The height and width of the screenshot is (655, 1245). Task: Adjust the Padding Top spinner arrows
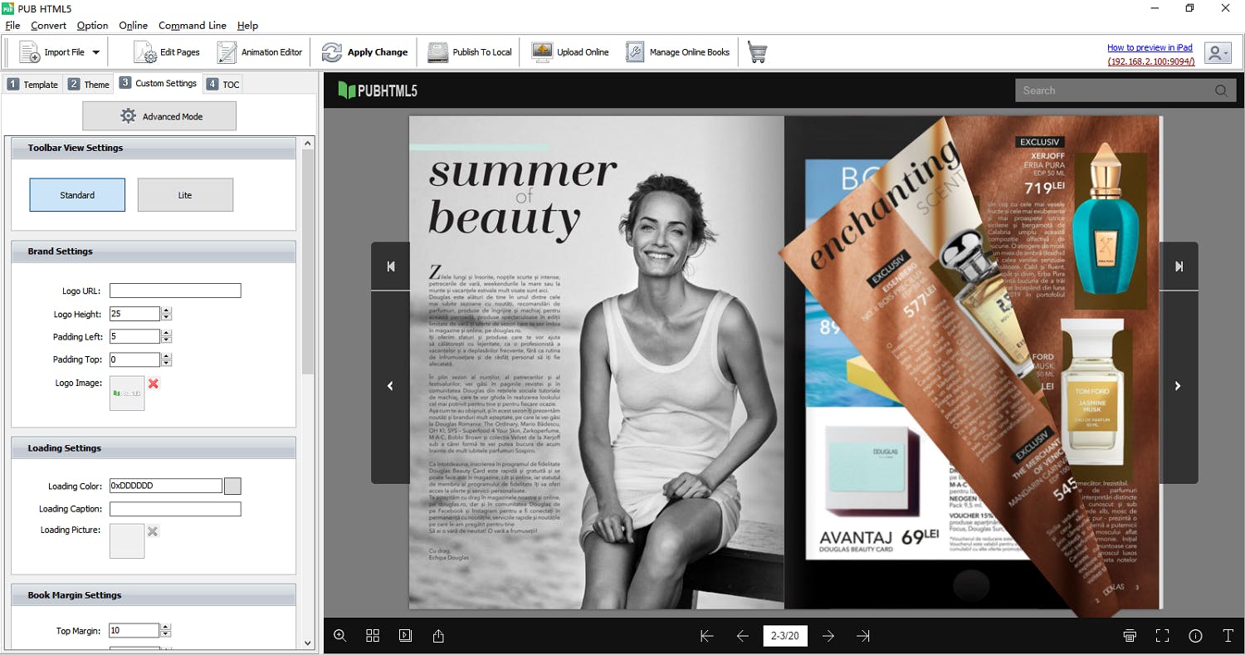click(x=167, y=359)
